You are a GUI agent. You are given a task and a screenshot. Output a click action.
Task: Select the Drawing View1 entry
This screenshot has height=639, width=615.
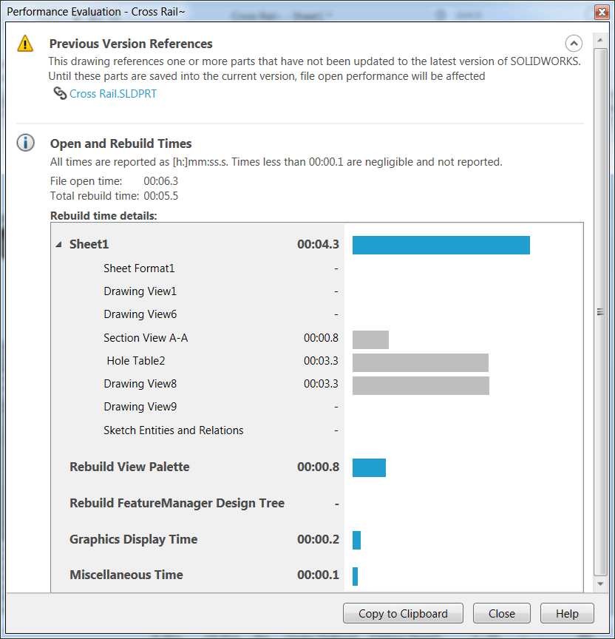pos(140,291)
